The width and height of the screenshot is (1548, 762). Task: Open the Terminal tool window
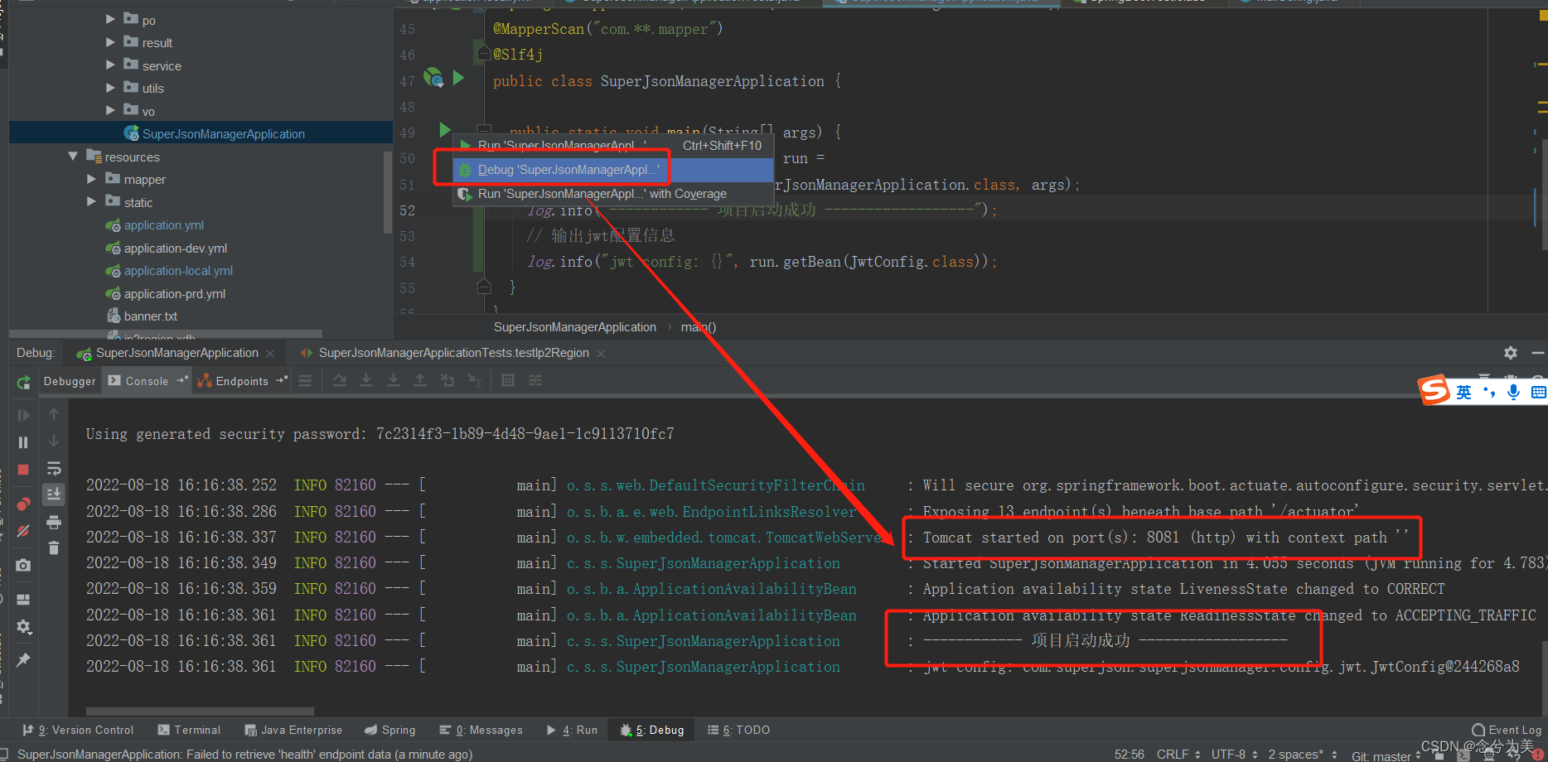pyautogui.click(x=189, y=730)
